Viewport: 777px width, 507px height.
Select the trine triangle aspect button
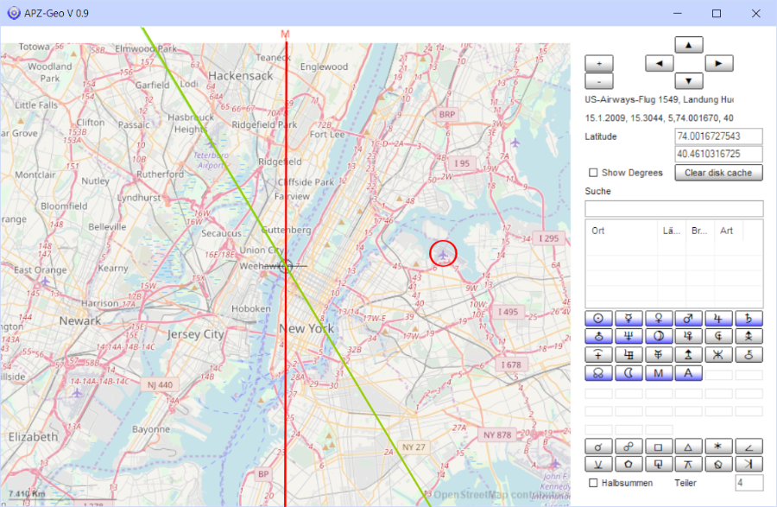(x=689, y=447)
